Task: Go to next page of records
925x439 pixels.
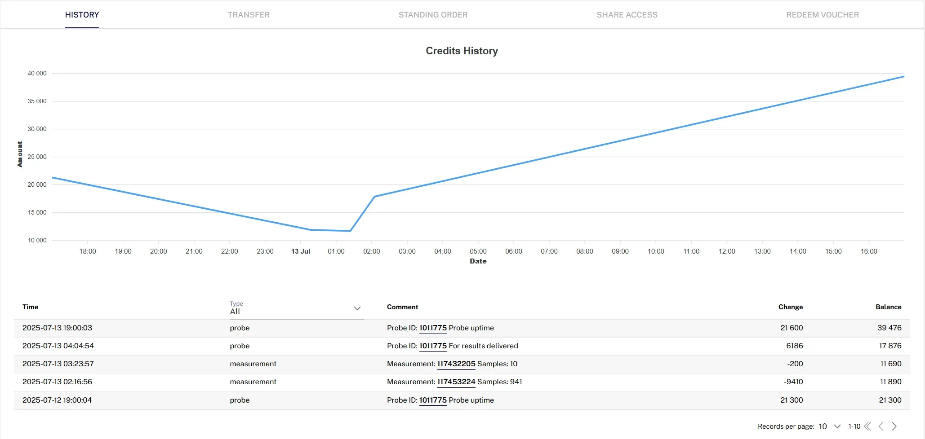Action: [x=894, y=426]
